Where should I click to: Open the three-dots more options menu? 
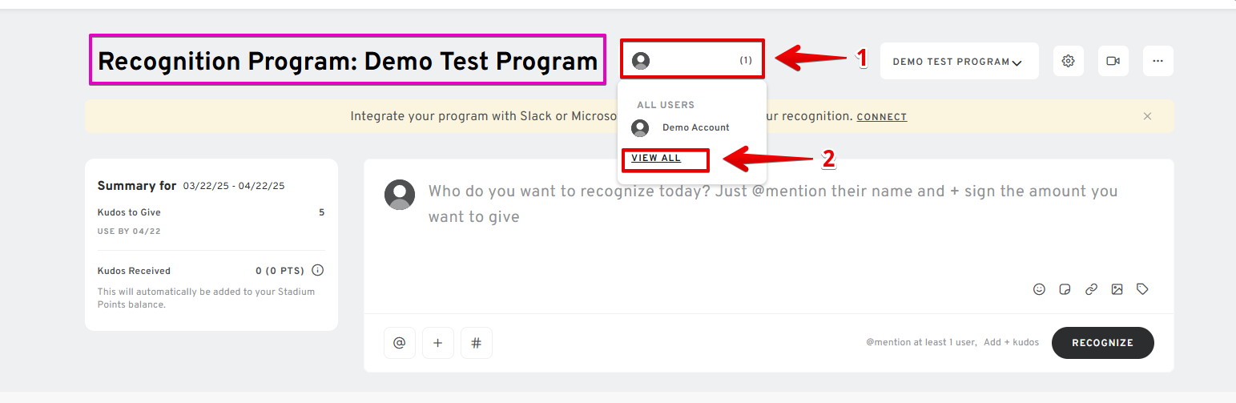click(x=1157, y=61)
